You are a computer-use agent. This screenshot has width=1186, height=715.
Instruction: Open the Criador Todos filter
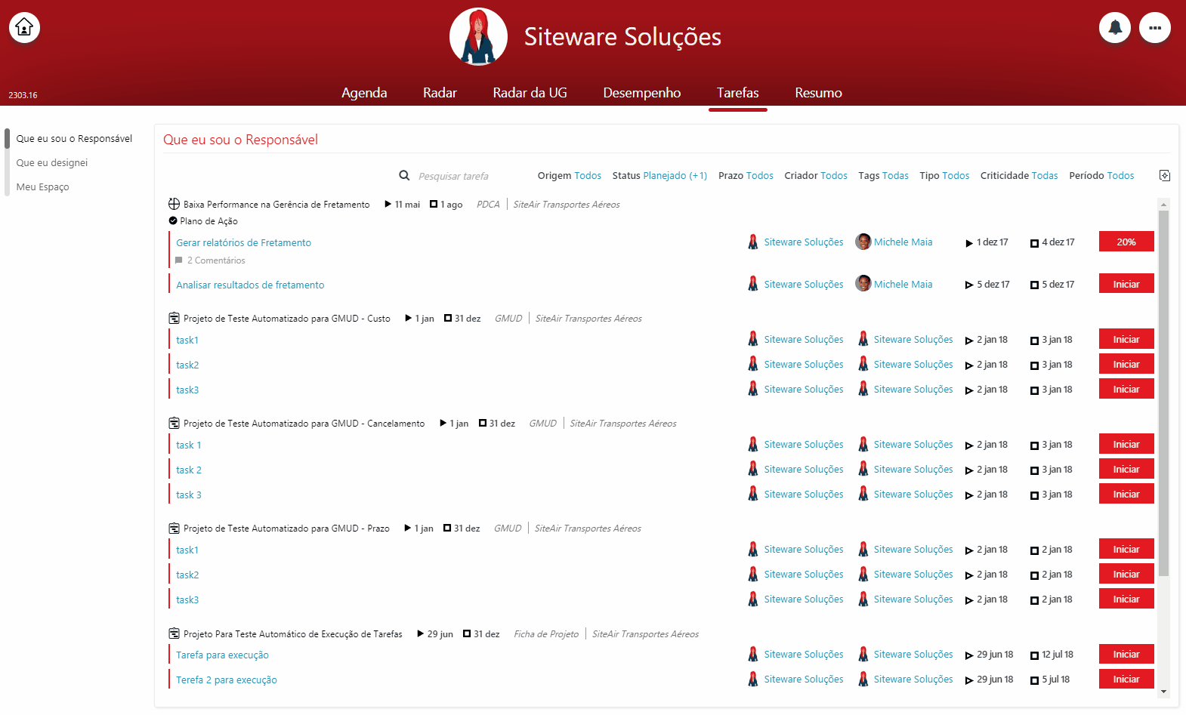pyautogui.click(x=816, y=176)
